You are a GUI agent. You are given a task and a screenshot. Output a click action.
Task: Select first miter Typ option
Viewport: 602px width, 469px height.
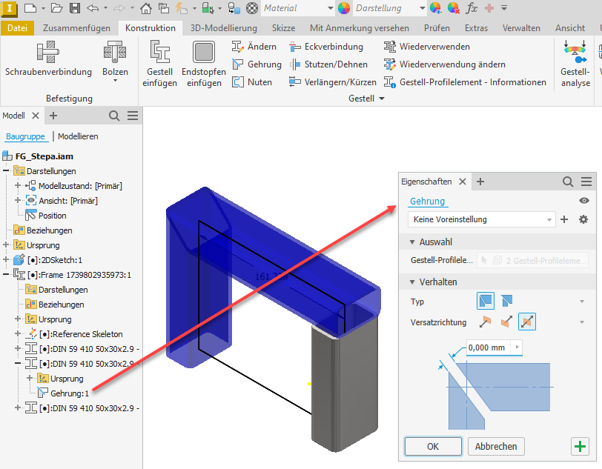point(486,301)
